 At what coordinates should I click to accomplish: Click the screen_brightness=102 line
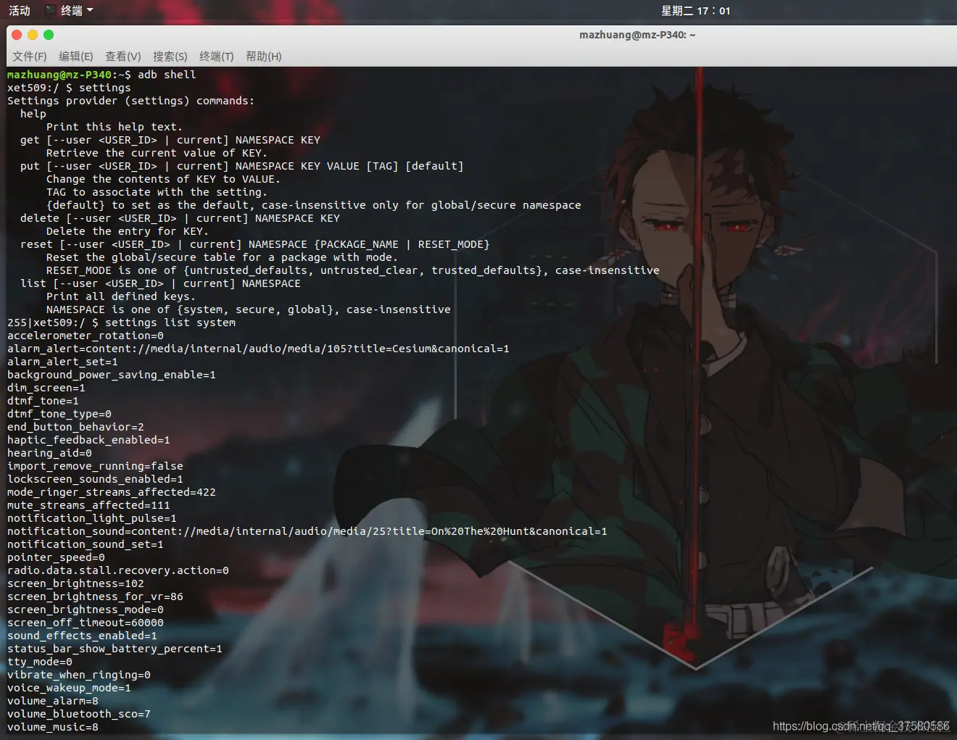pyautogui.click(x=75, y=583)
